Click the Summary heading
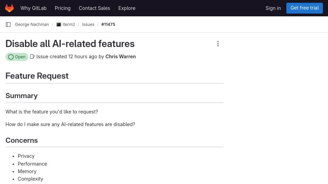Viewport: 328px width, 184px height. 22,95
